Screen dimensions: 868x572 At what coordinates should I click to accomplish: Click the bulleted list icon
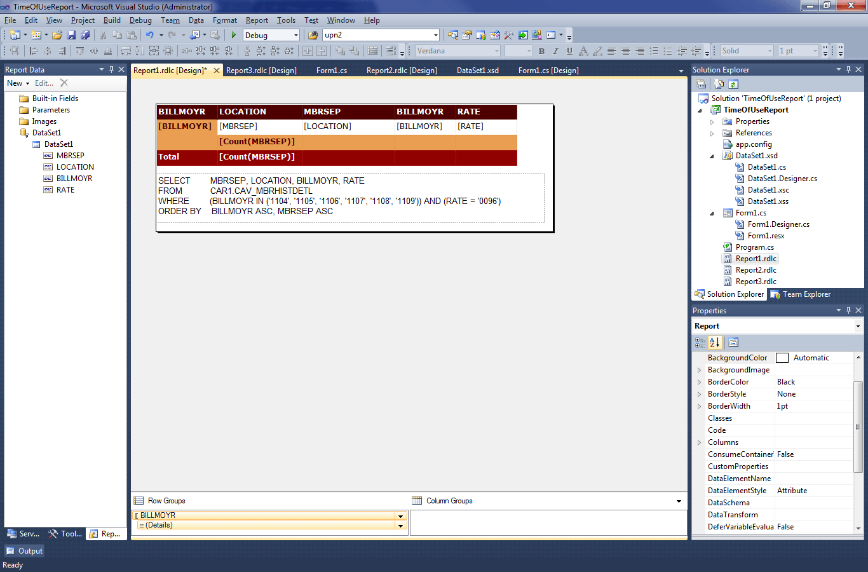pyautogui.click(x=668, y=51)
